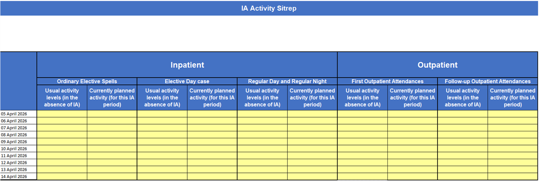Click Follow-up Outpatient planned activity cell, 14 April
This screenshot has height=181, width=540.
click(512, 177)
